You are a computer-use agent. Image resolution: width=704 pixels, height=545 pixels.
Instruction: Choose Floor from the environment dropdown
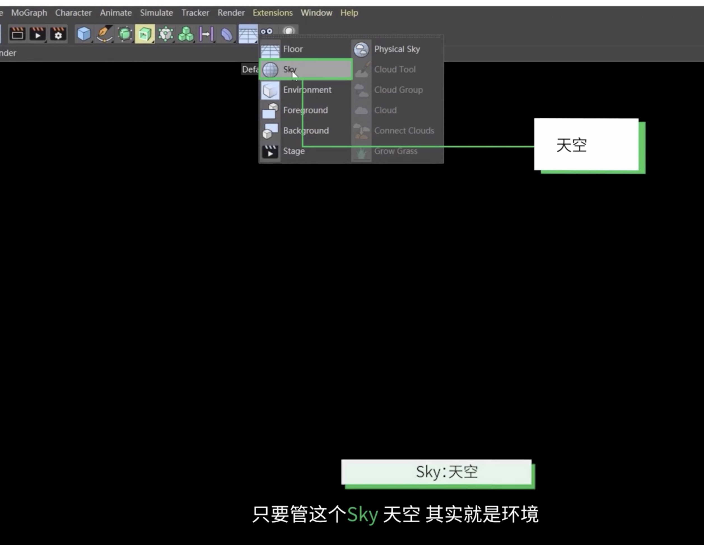(x=306, y=49)
